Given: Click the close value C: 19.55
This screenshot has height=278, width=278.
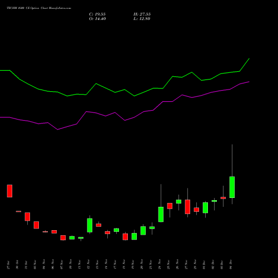Looking at the screenshot, I should coord(97,14).
